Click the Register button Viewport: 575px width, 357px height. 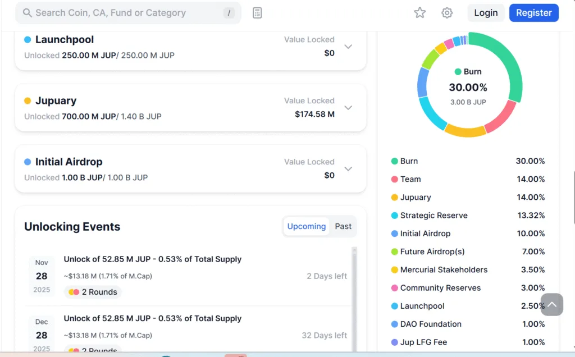[x=533, y=13]
